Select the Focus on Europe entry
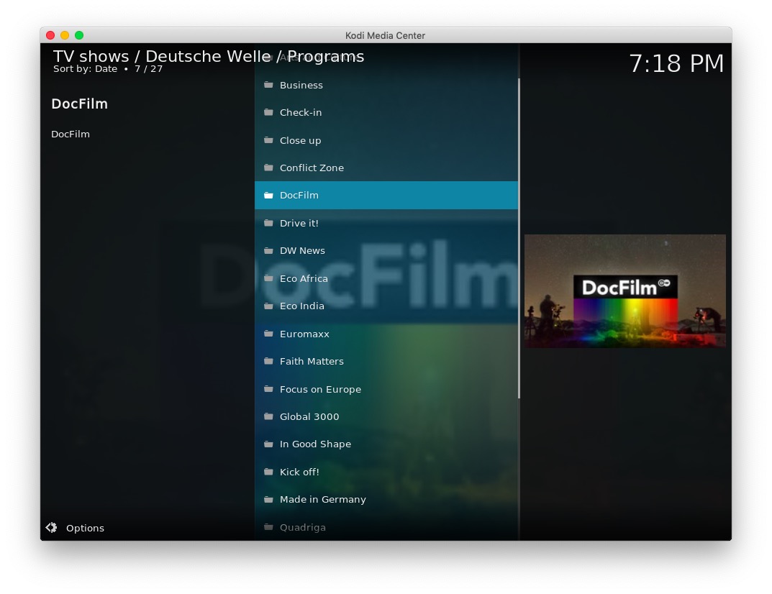Screen dimensions: 772x594 [x=320, y=389]
